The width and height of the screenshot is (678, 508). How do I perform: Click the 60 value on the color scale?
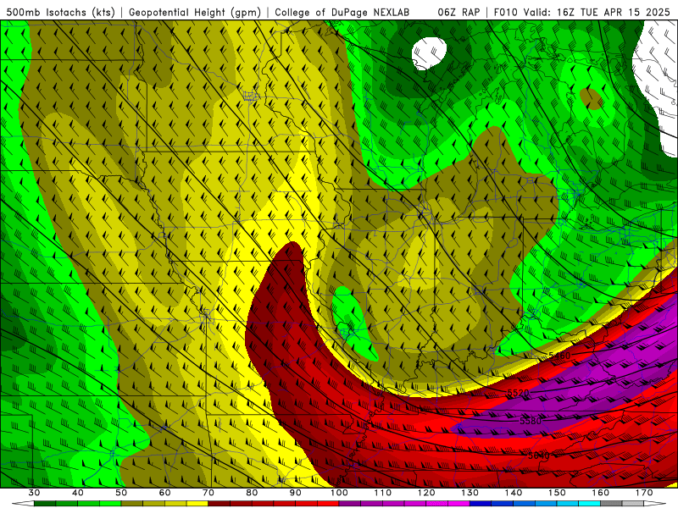pyautogui.click(x=164, y=493)
